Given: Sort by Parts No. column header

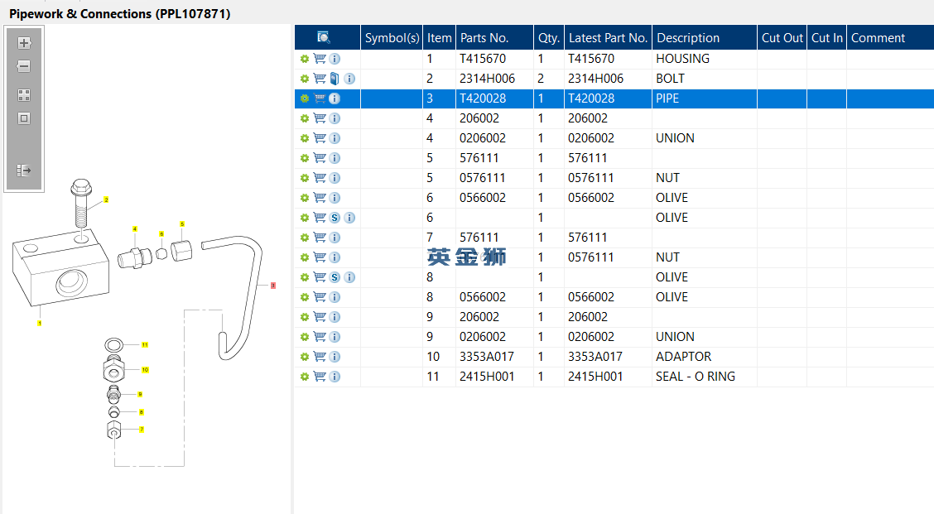Looking at the screenshot, I should 484,37.
